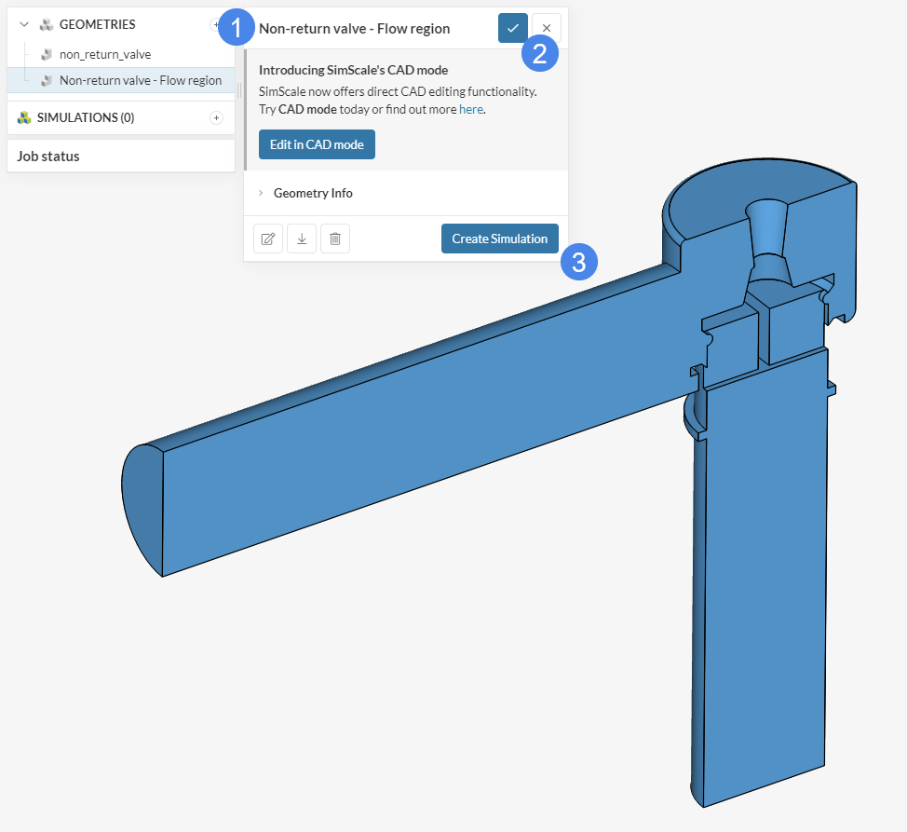This screenshot has width=907, height=832.
Task: Click the GEOMETRIES cubes icon
Action: click(46, 25)
